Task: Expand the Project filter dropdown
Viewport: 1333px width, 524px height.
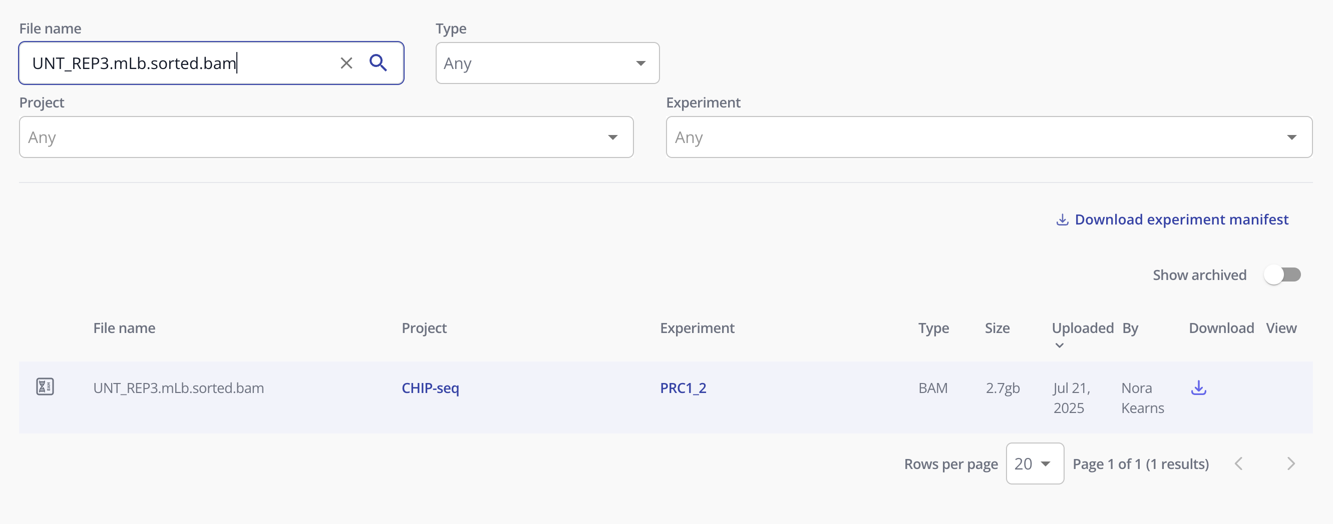Action: (326, 137)
